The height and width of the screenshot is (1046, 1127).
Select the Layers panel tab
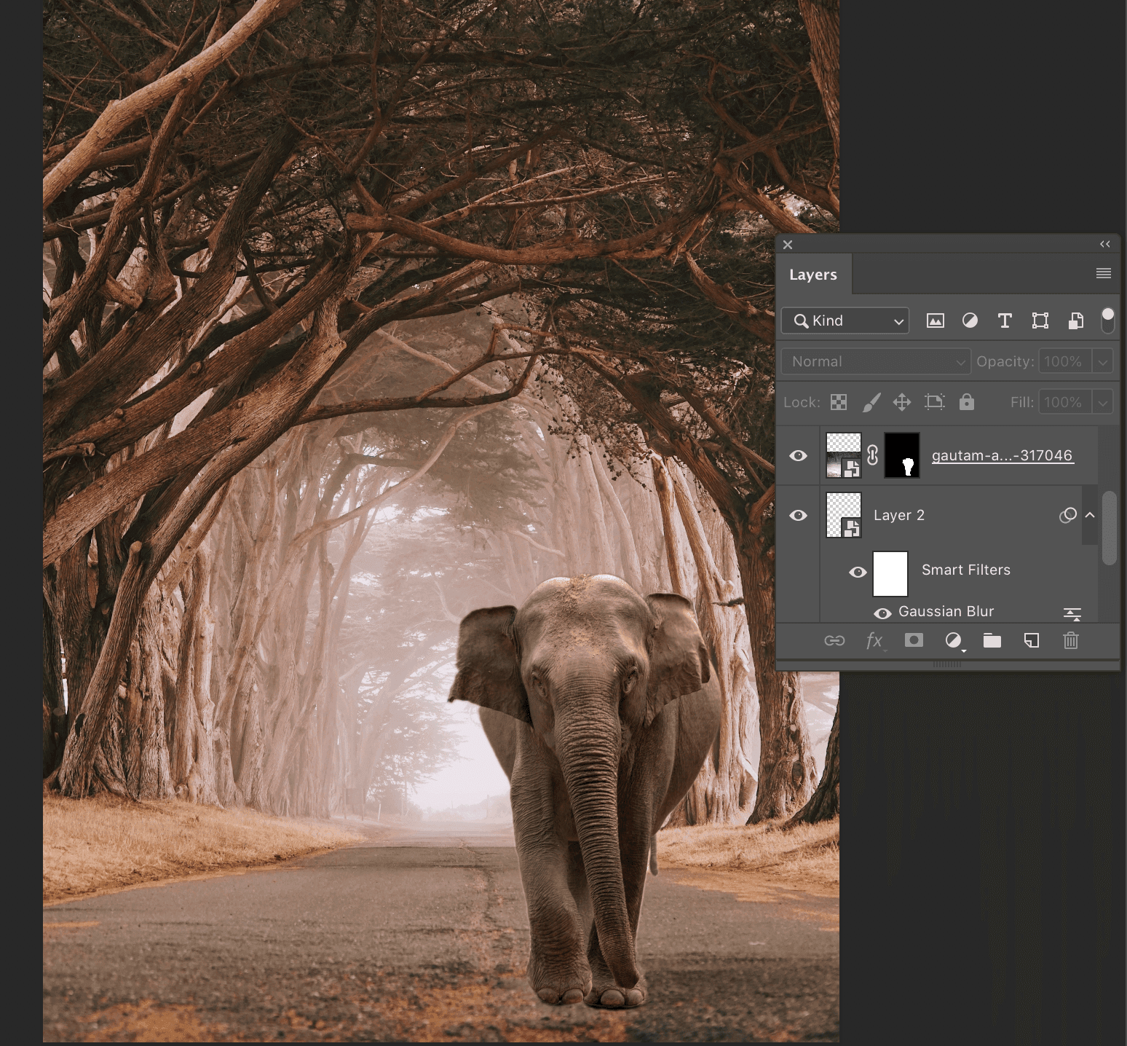point(813,275)
